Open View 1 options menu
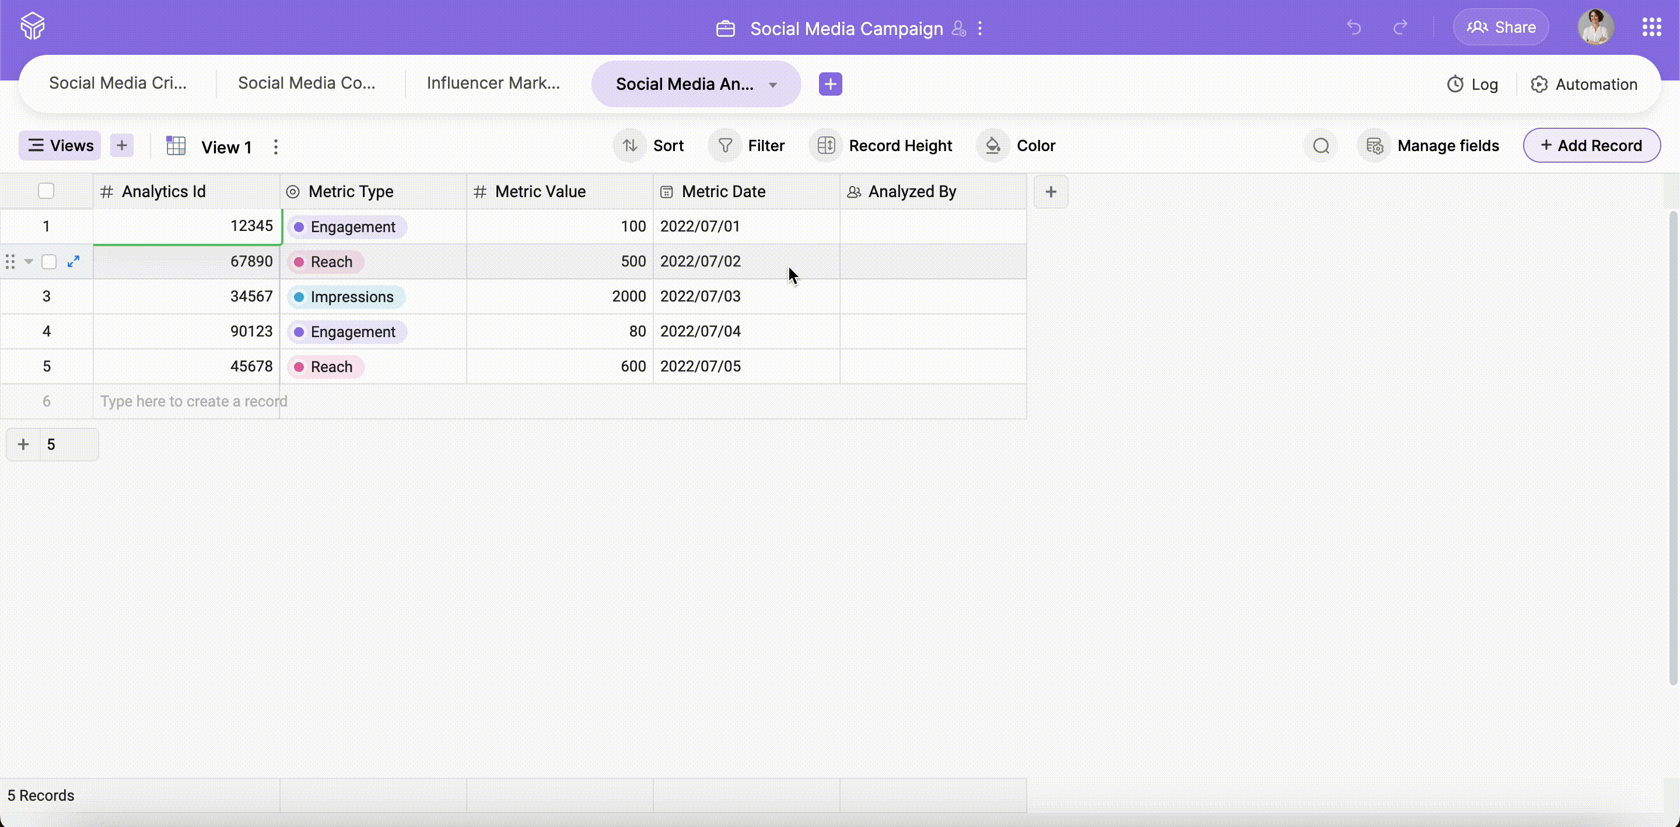Screen dimensions: 1680x827 (x=276, y=147)
